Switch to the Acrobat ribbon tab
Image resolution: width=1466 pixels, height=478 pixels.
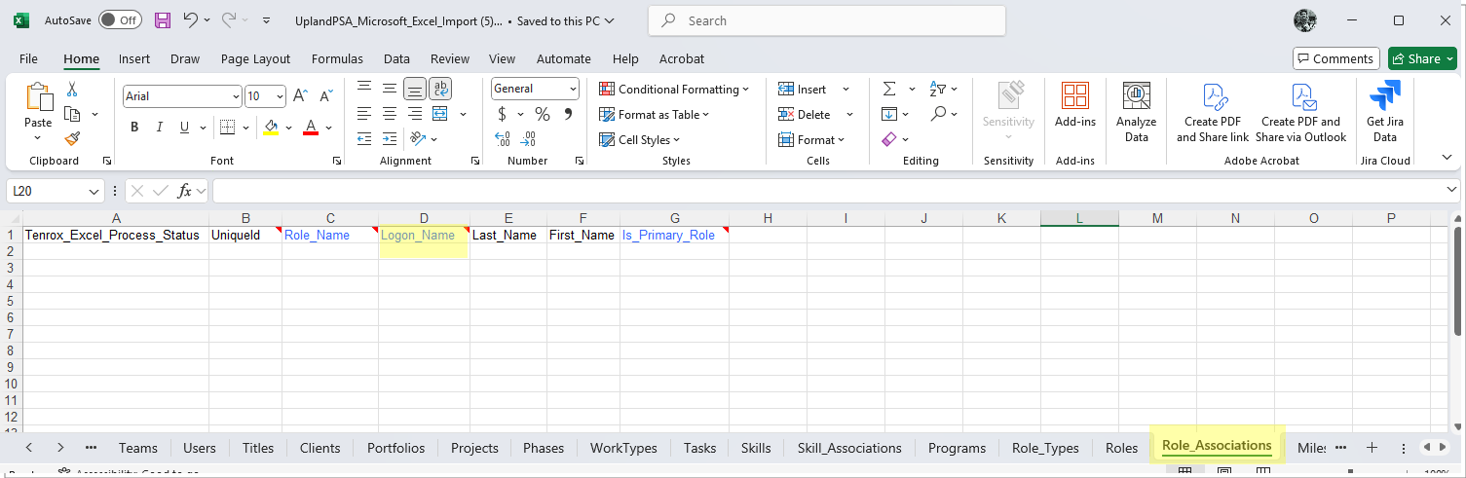[682, 58]
